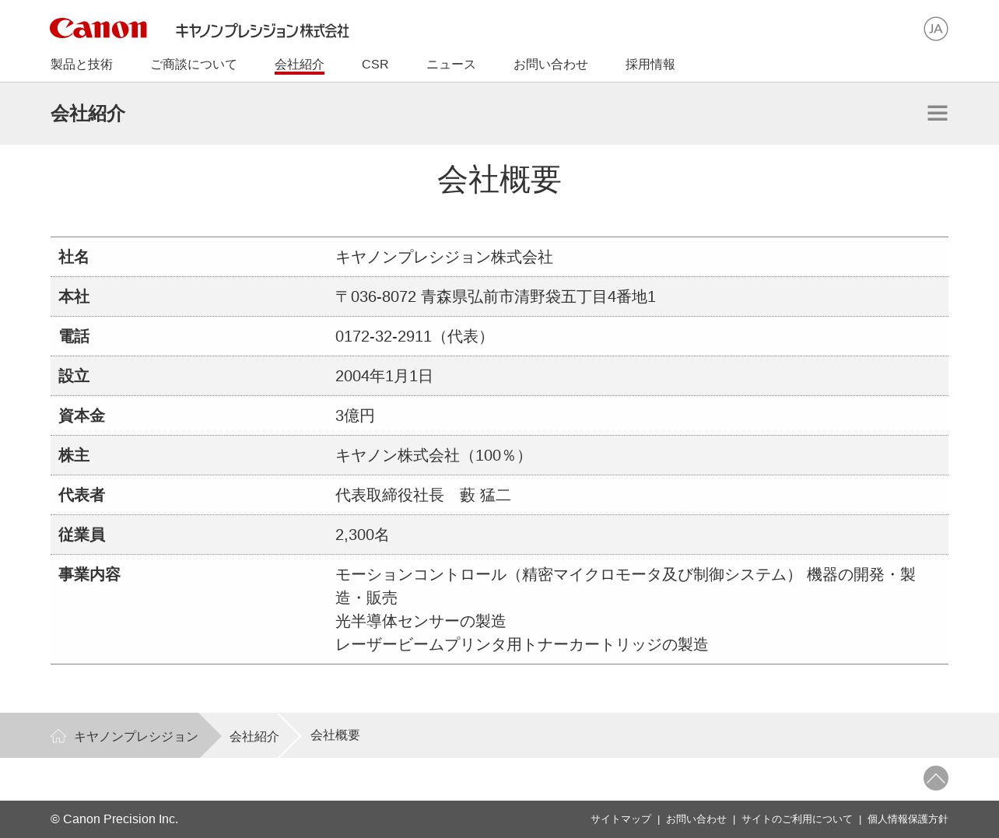Open the サイトマップ footer link

621,819
